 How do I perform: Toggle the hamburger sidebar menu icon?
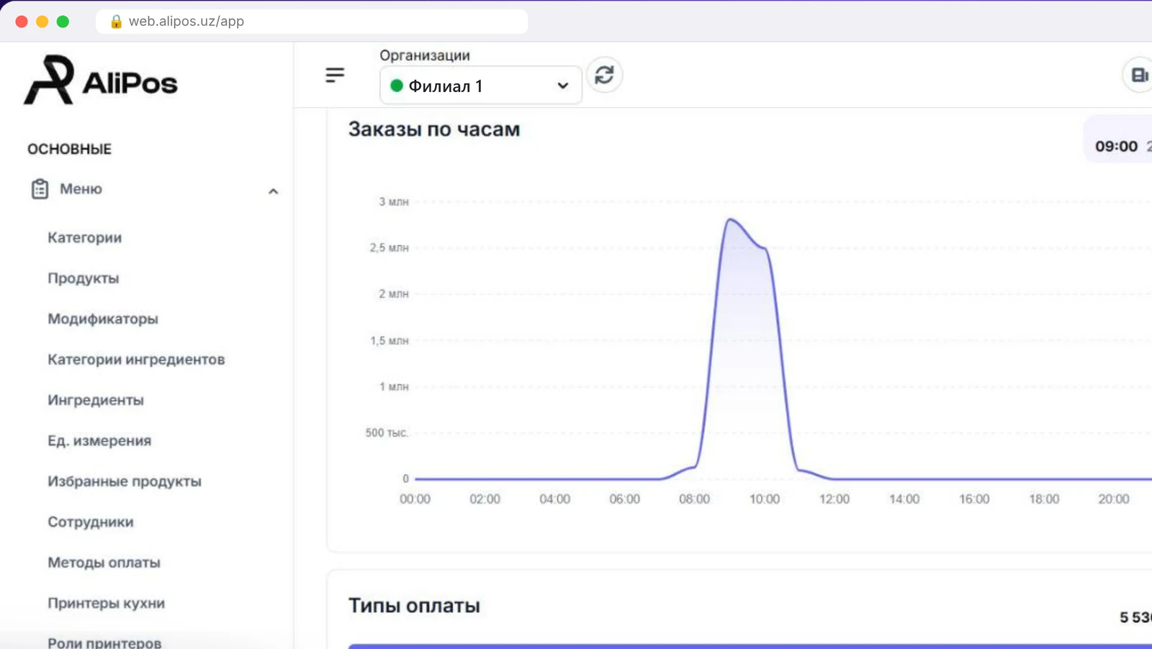click(x=335, y=75)
